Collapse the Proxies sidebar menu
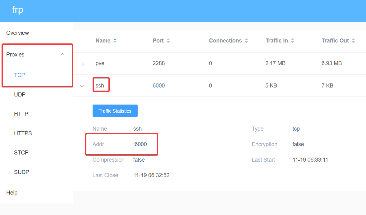 pos(62,54)
